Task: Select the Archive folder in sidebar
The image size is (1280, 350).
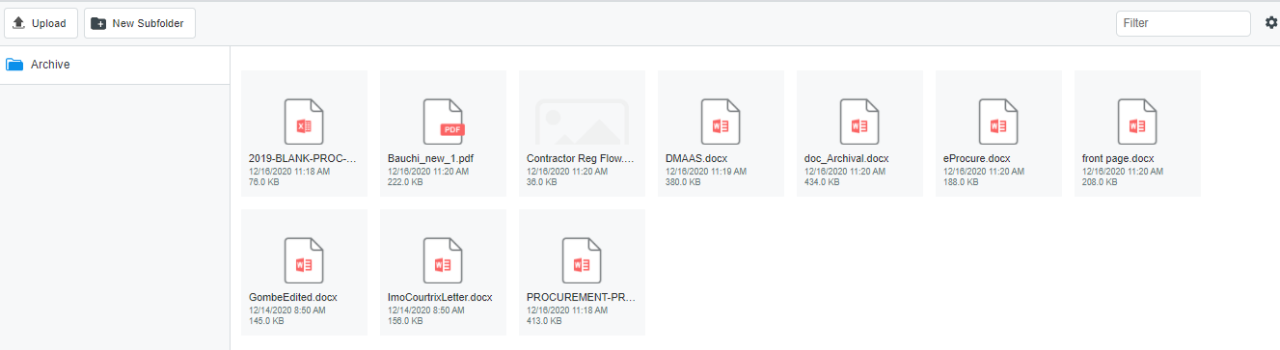Action: [x=115, y=65]
